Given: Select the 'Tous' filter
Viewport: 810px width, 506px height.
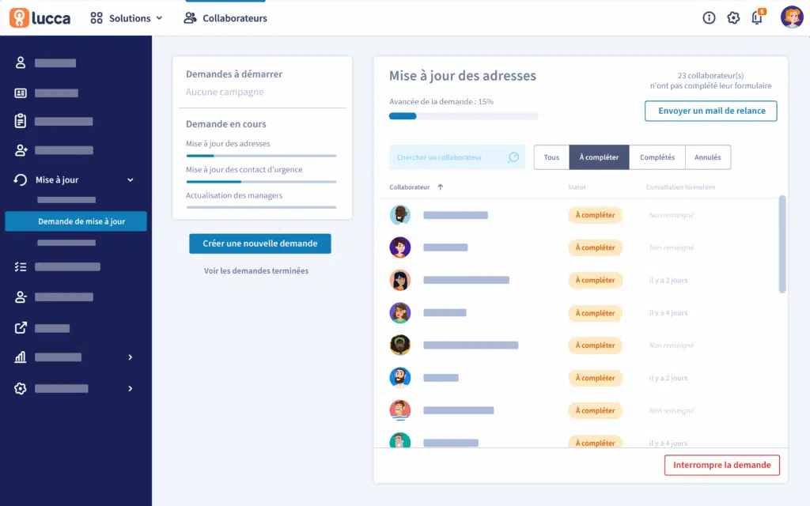Looking at the screenshot, I should 551,157.
